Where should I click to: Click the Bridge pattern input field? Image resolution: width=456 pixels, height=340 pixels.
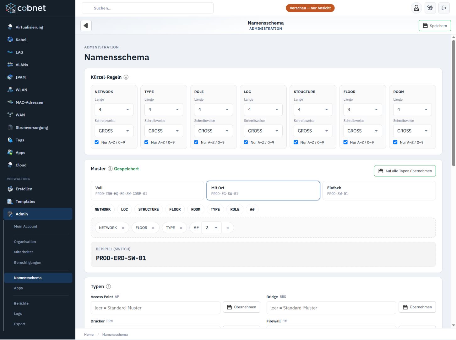pyautogui.click(x=331, y=308)
